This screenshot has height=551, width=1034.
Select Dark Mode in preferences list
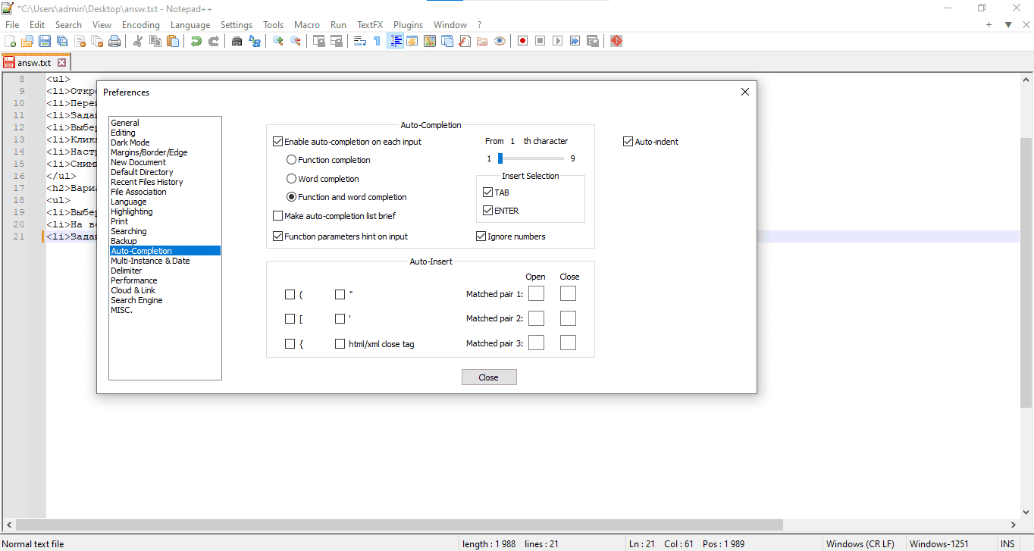tap(130, 142)
